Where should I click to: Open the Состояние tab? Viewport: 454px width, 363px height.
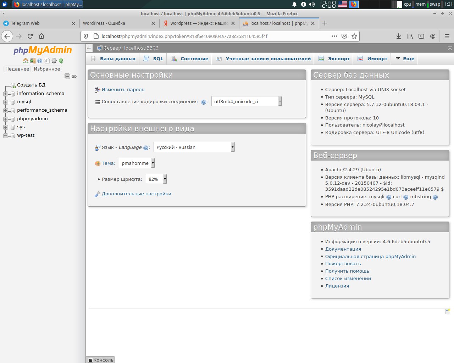coord(190,59)
